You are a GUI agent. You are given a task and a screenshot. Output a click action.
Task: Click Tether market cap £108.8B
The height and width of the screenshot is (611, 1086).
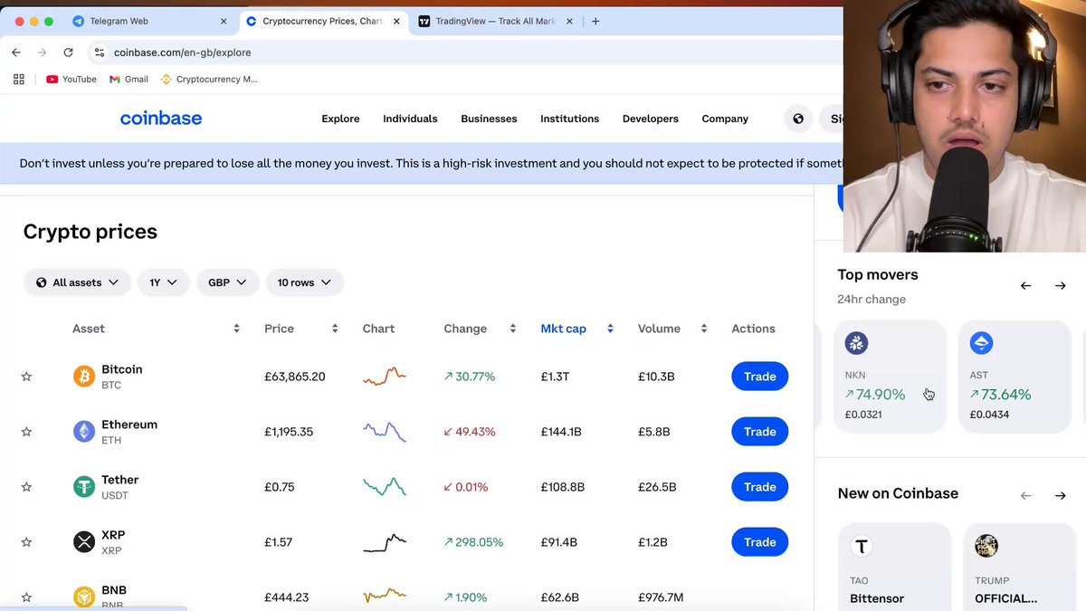point(562,487)
